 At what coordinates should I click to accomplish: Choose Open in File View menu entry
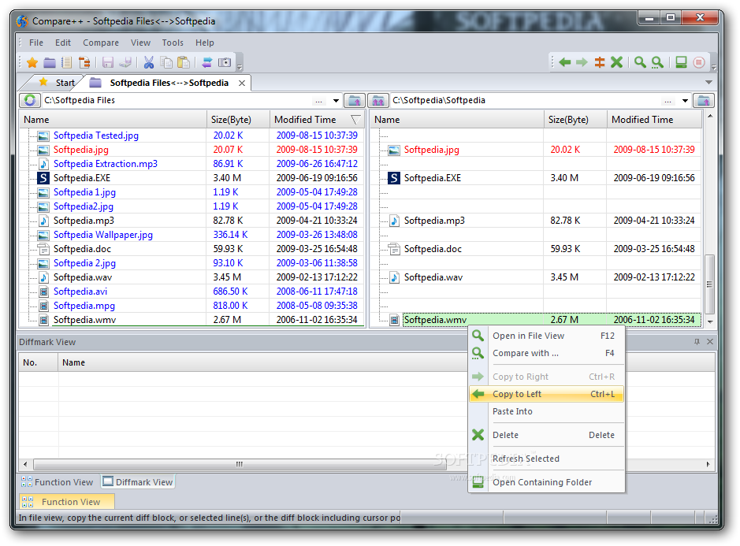(546, 336)
